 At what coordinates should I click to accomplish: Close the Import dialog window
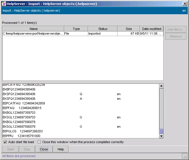click(185, 4)
